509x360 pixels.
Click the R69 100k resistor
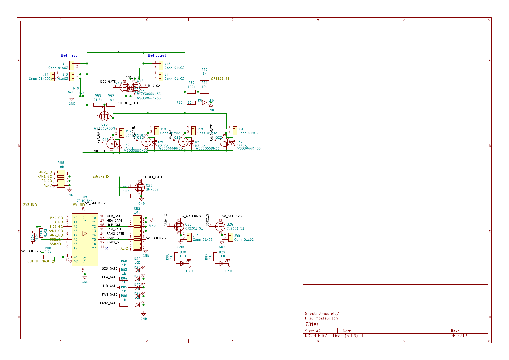tap(191, 92)
